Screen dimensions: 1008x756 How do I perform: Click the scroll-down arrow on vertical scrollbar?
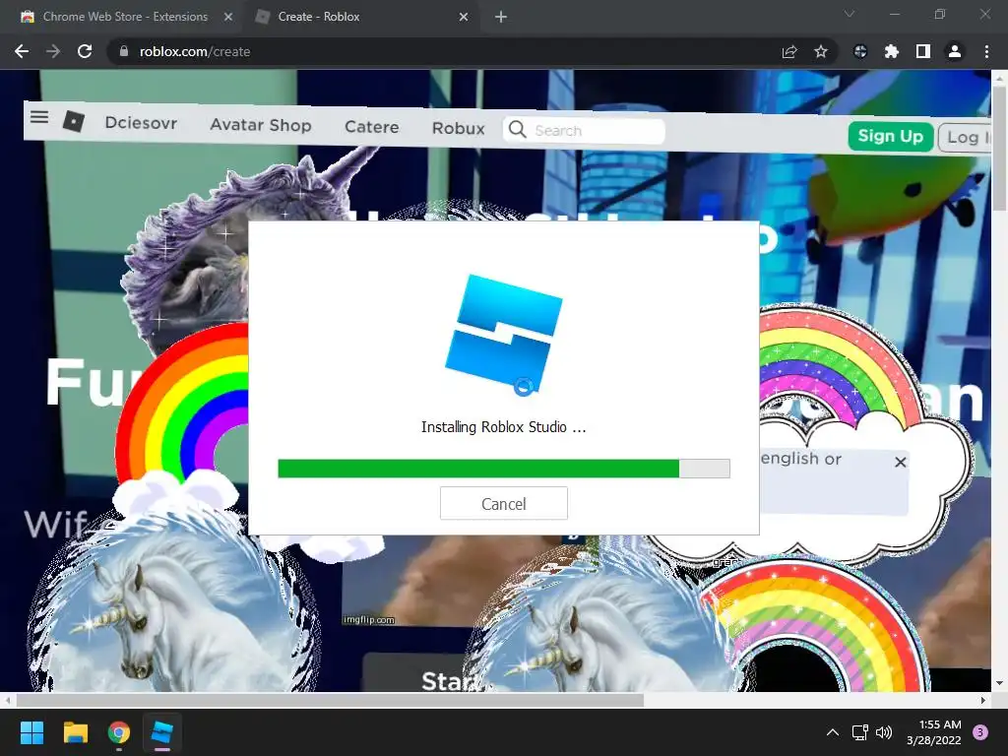click(x=999, y=683)
